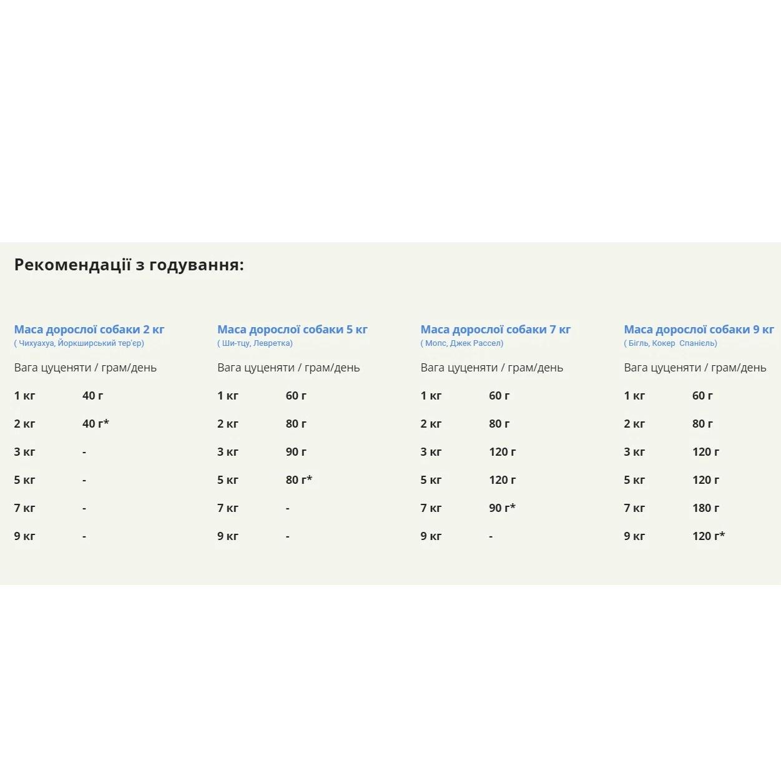Select the 'Мопс, Джек Рассел' breed subtitle
The image size is (781, 781).
[x=462, y=343]
